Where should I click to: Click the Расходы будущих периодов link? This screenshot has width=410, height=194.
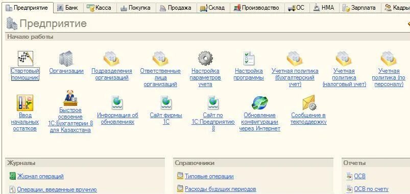220,189
